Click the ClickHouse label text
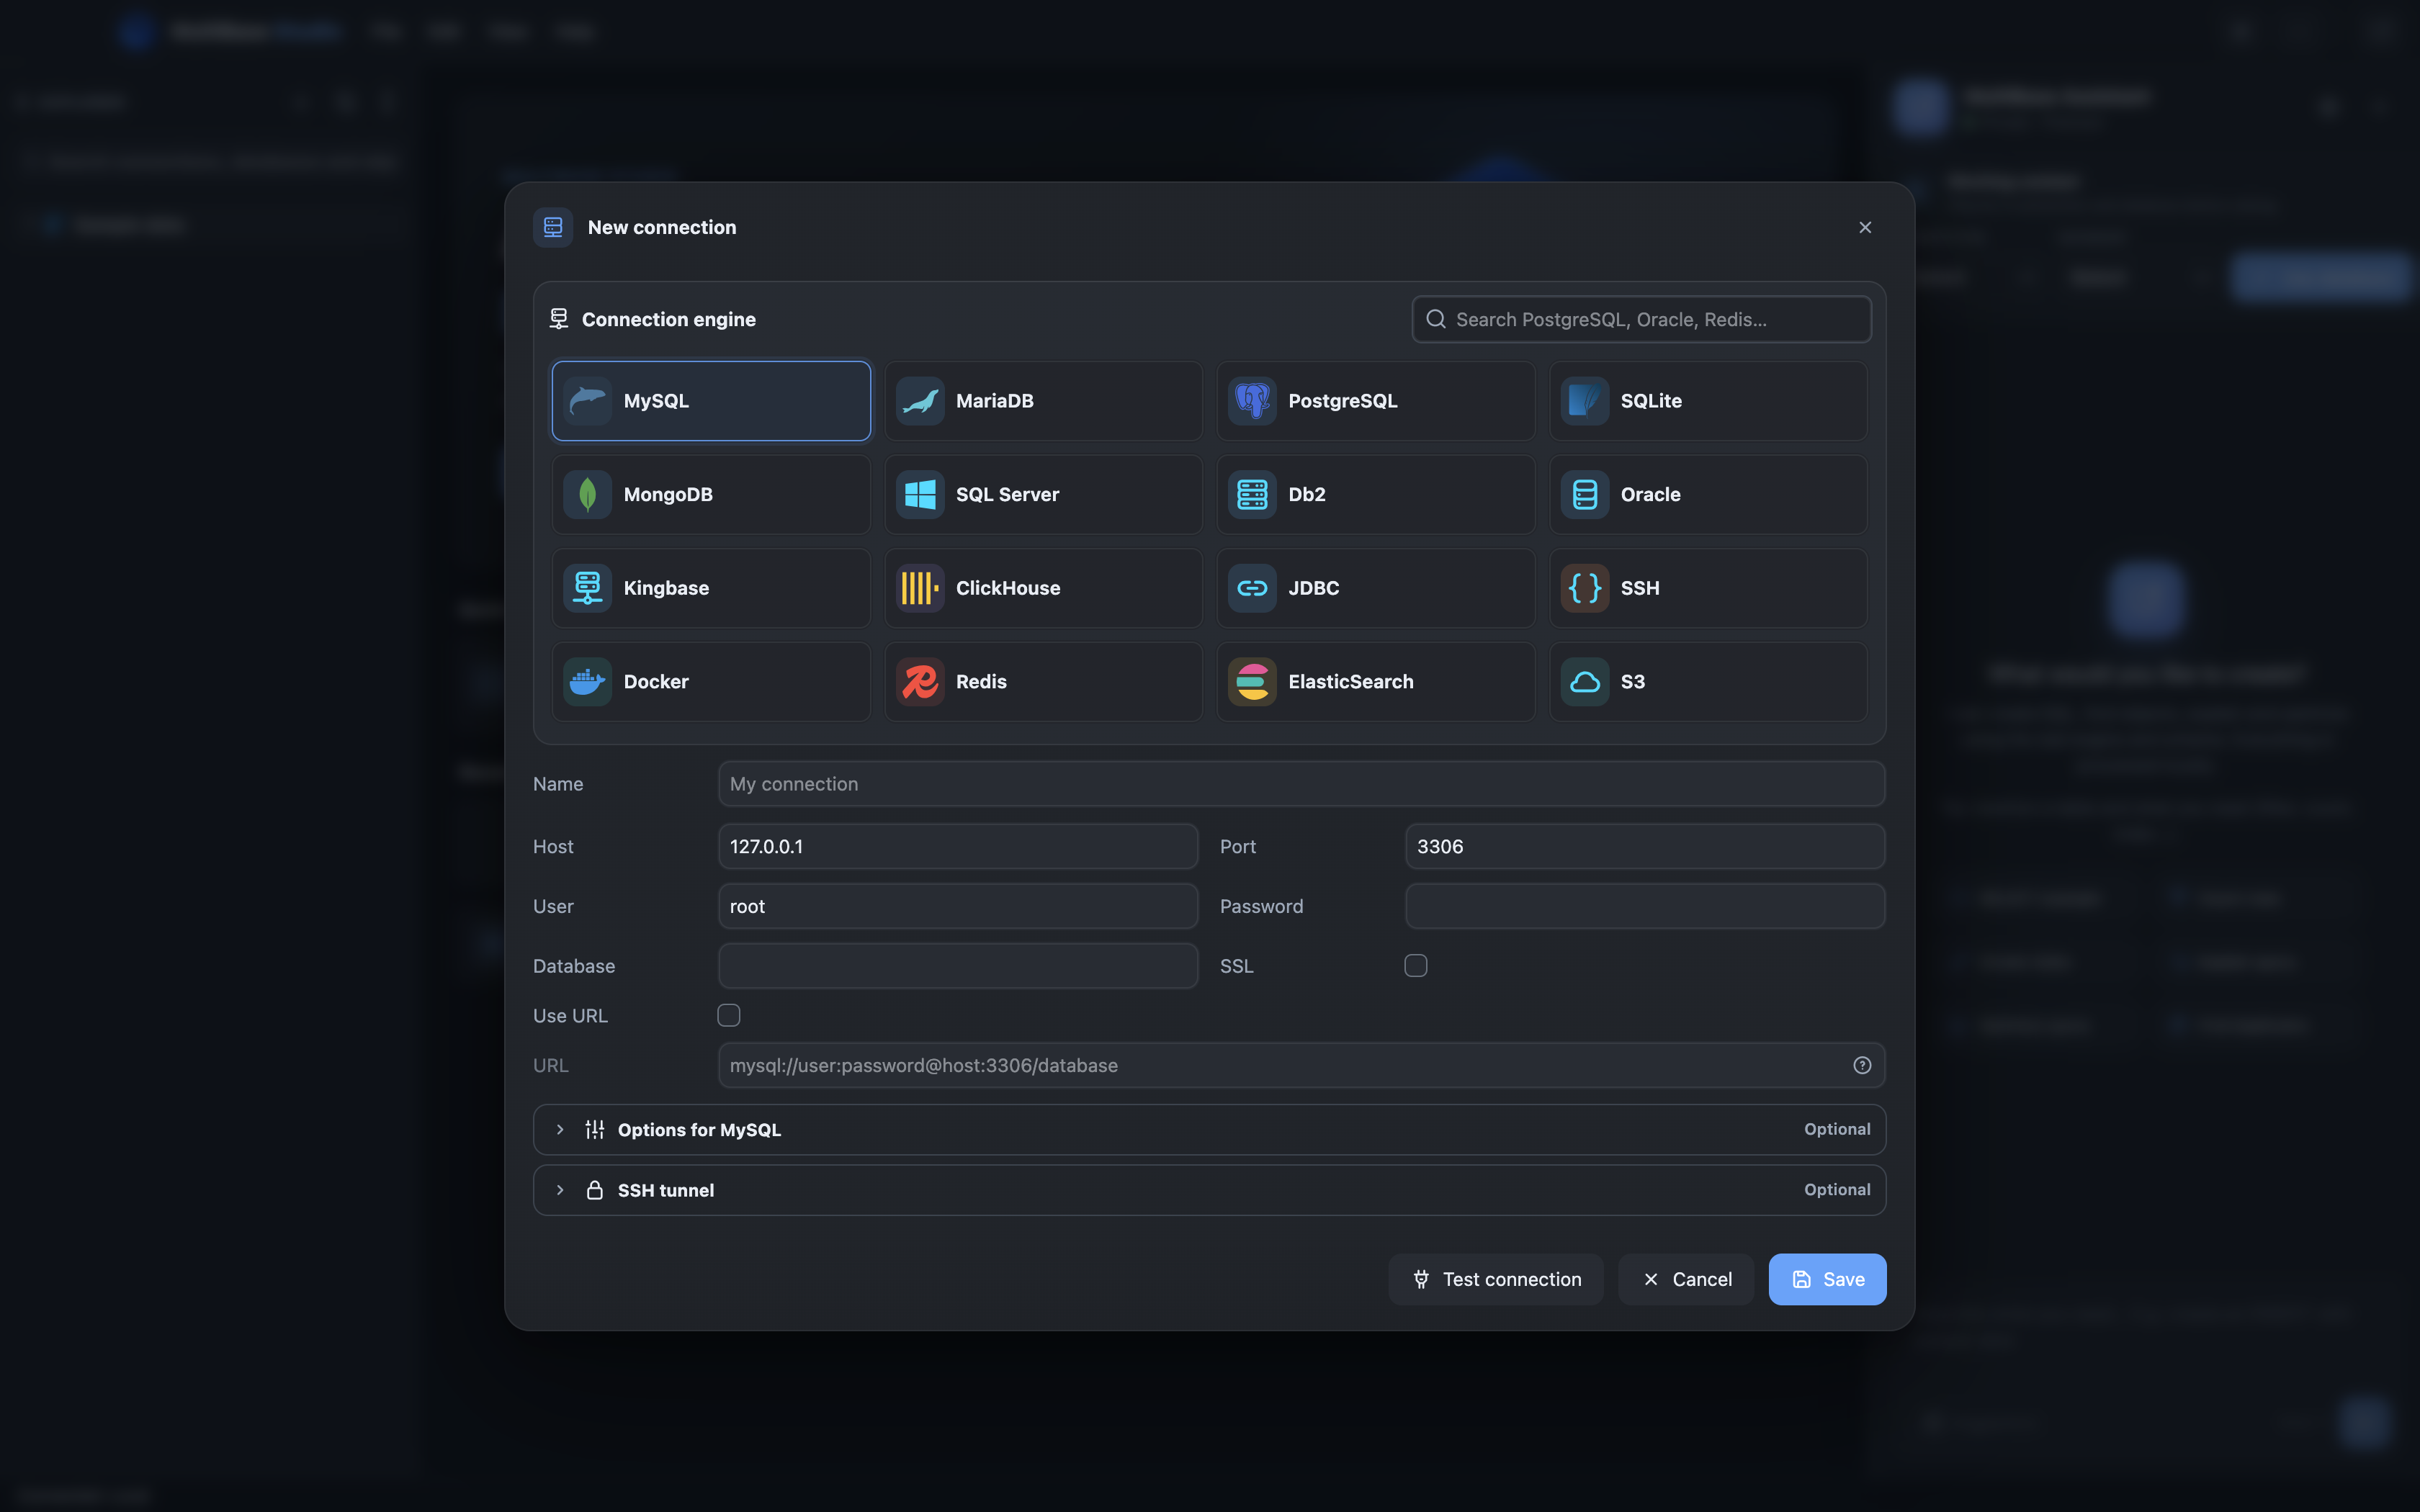Viewport: 2420px width, 1512px height. [x=1007, y=588]
